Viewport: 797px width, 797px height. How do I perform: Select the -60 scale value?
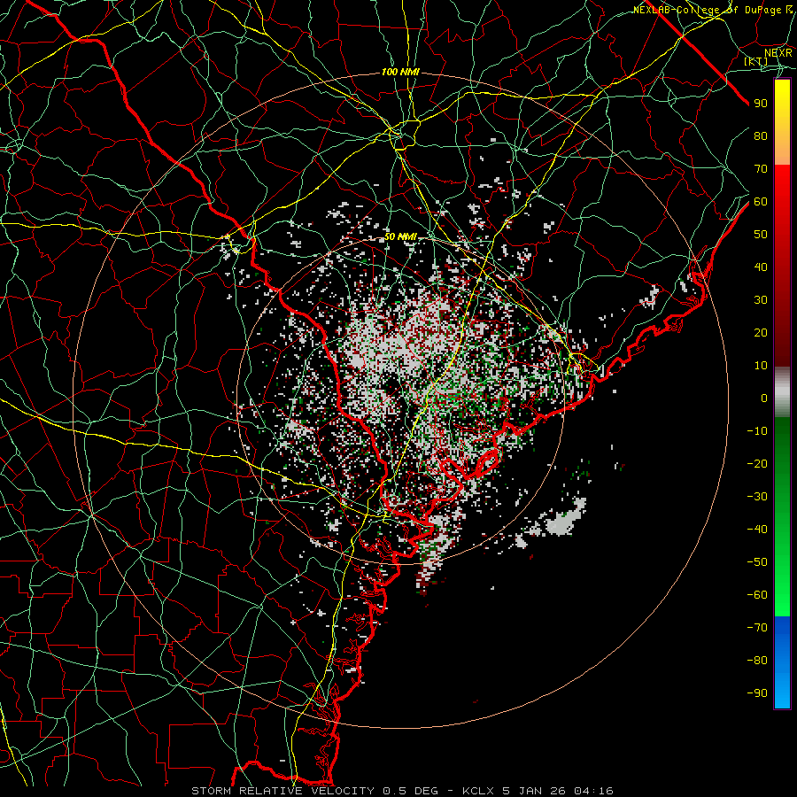click(x=757, y=595)
